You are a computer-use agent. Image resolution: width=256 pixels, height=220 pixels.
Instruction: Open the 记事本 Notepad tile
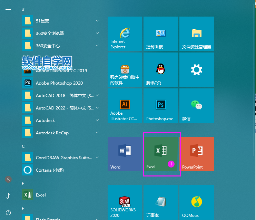tap(161, 202)
